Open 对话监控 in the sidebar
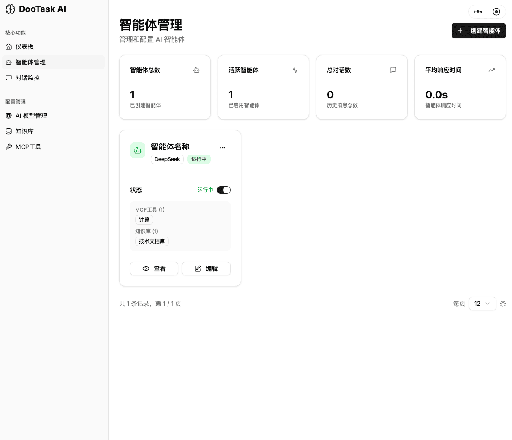The width and height of the screenshot is (512, 440). tap(53, 78)
